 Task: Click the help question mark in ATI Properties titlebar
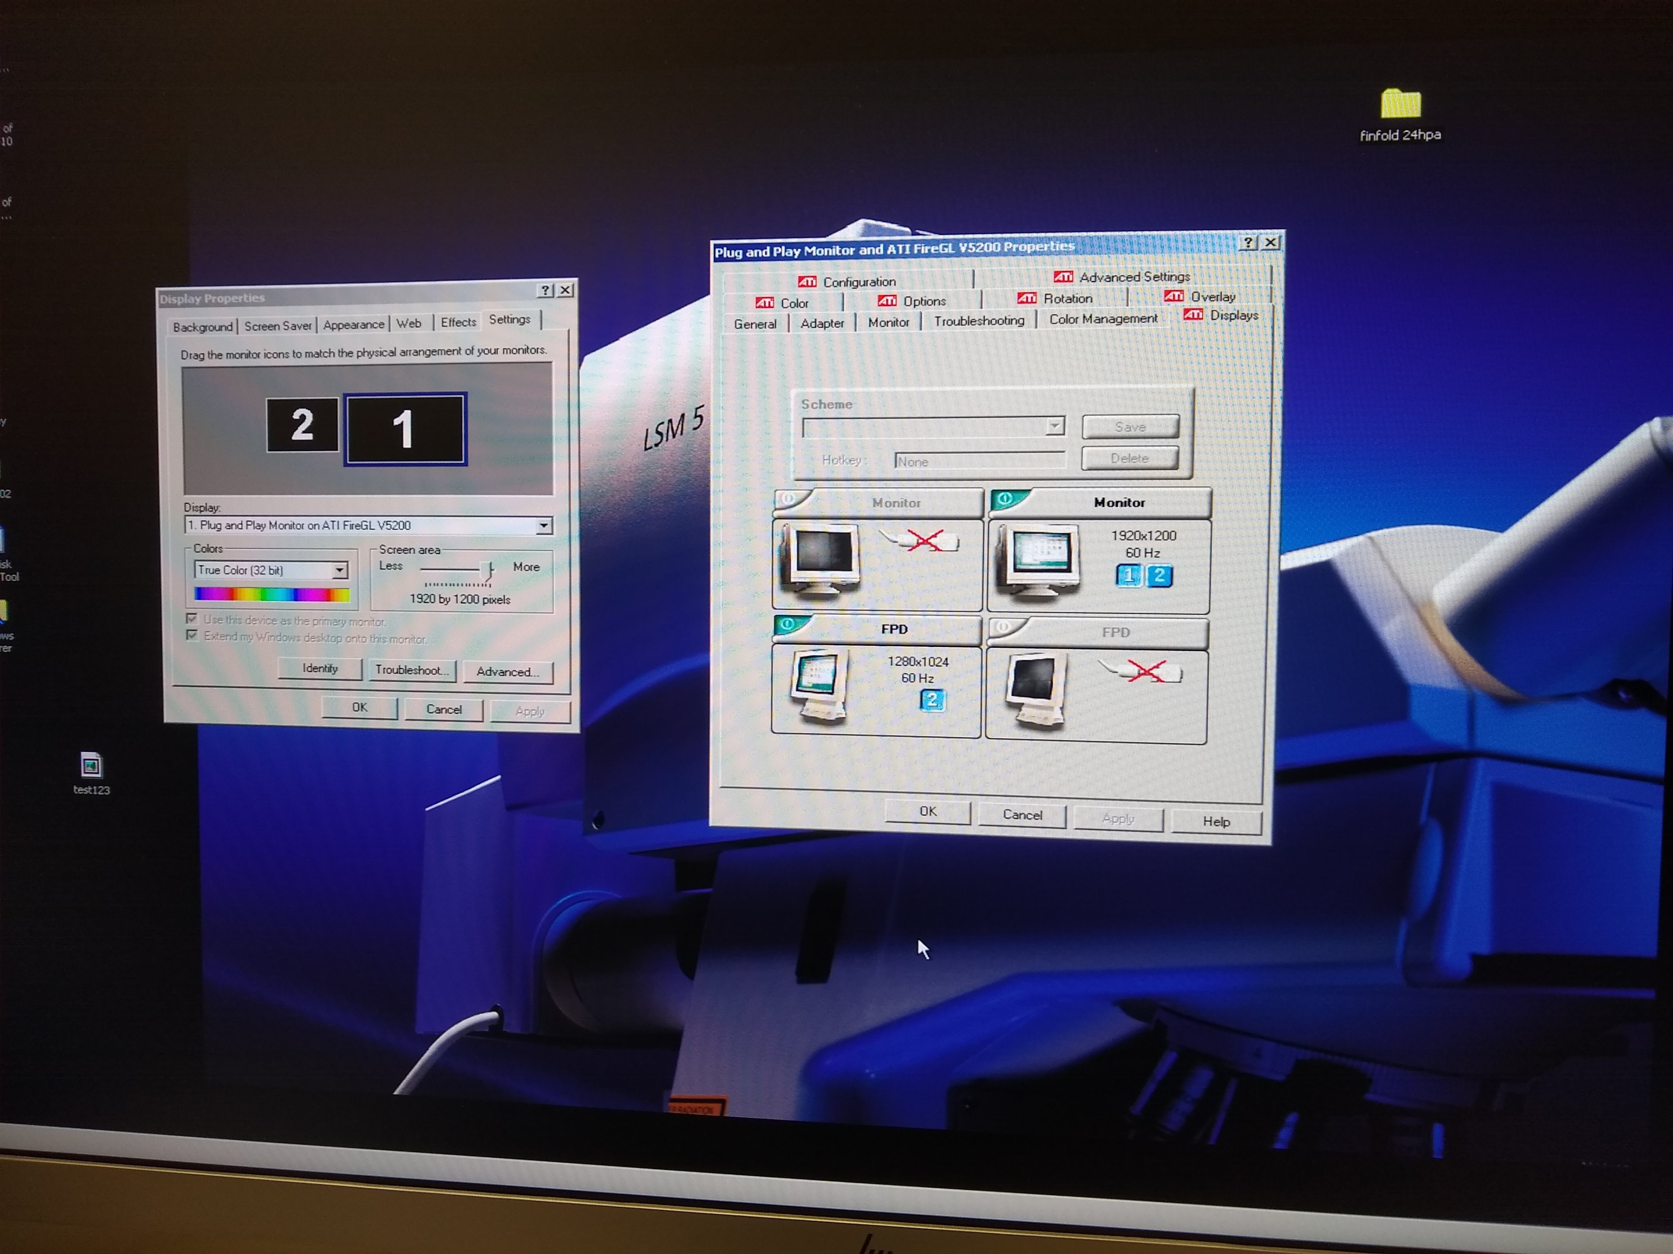point(1248,242)
